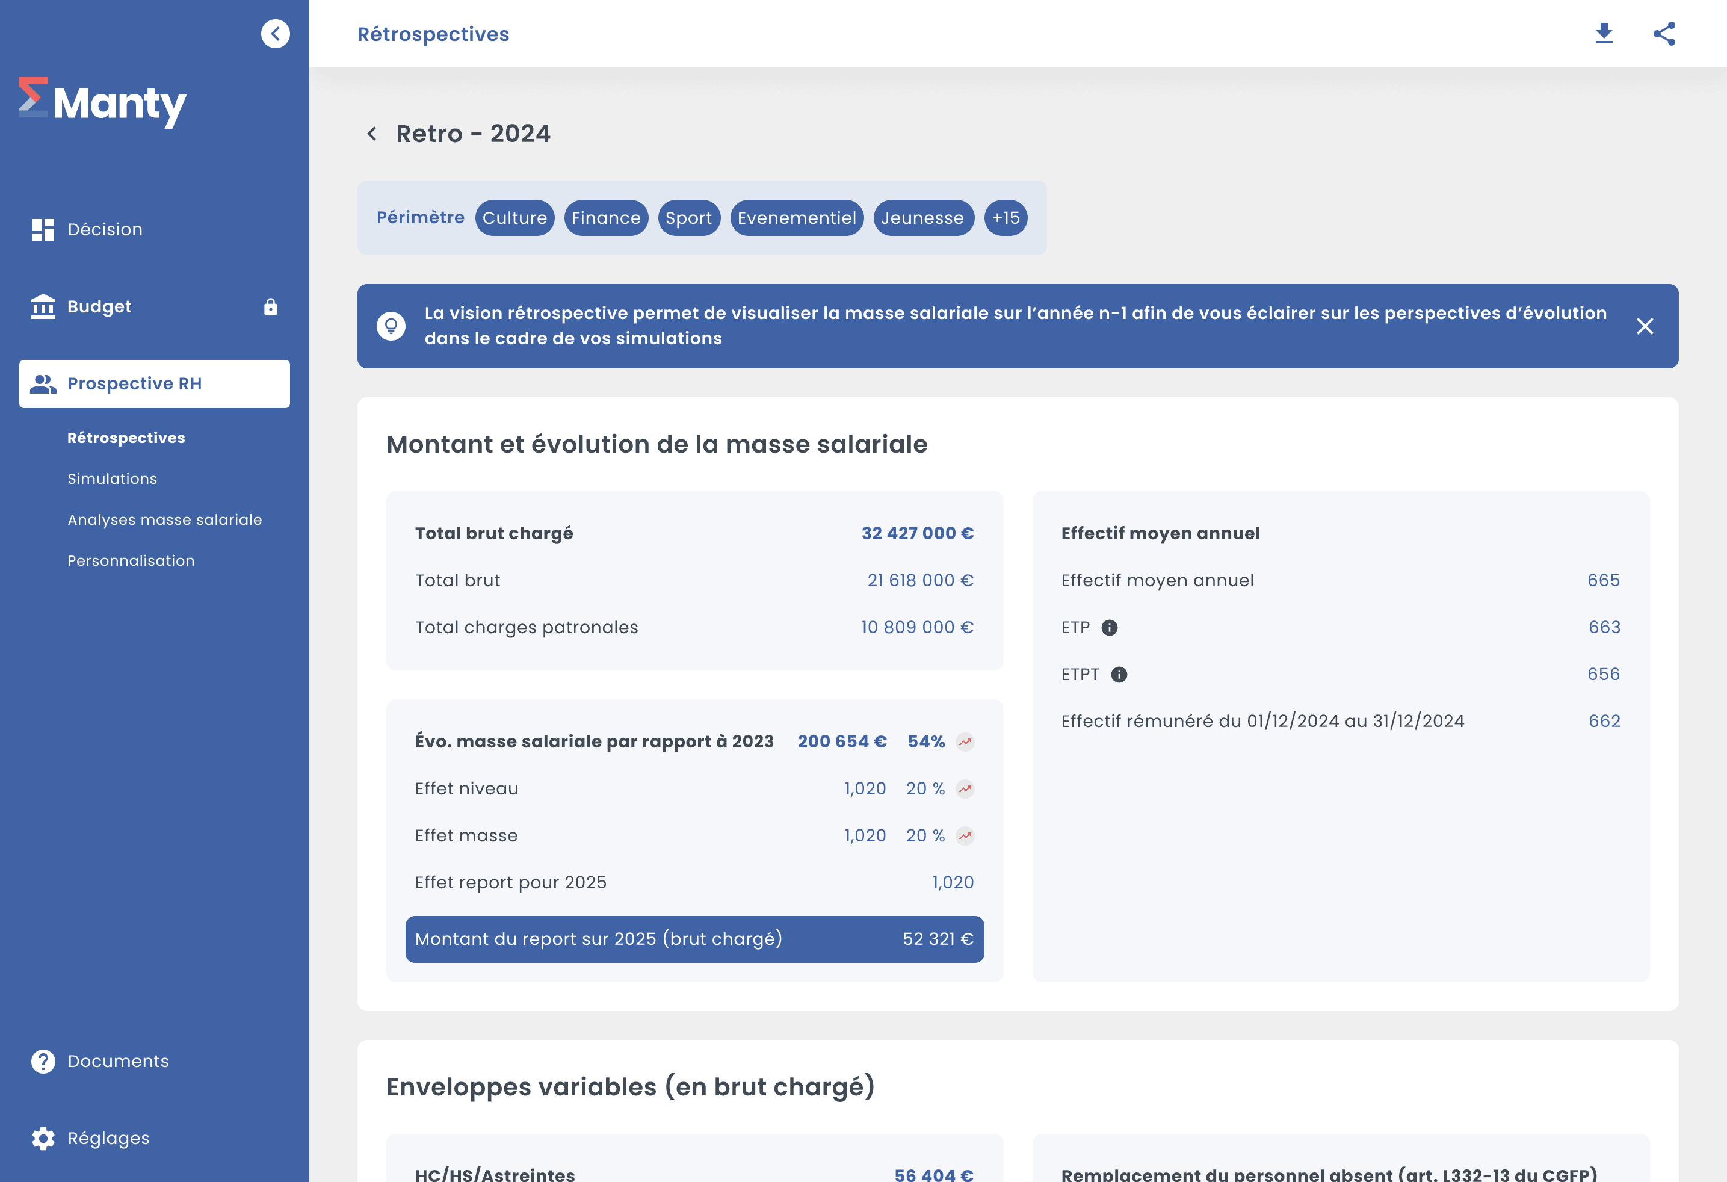Screen dimensions: 1727x1182
Task: Click trend icon on Effet niveau row
Action: click(965, 789)
